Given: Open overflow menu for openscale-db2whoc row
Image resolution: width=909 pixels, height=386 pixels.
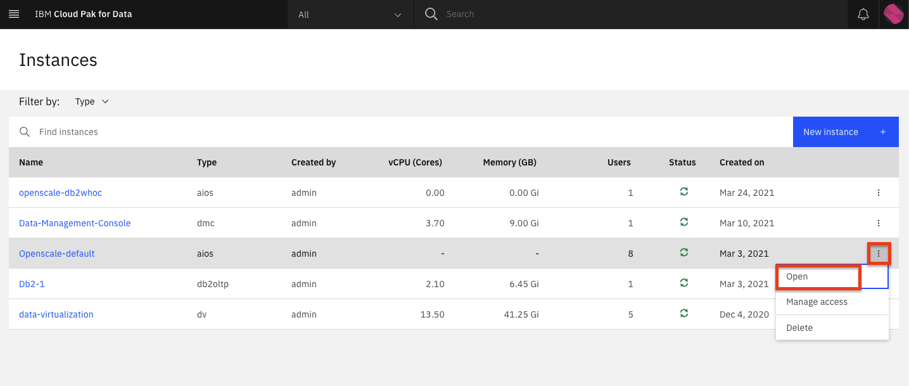Looking at the screenshot, I should [x=879, y=193].
